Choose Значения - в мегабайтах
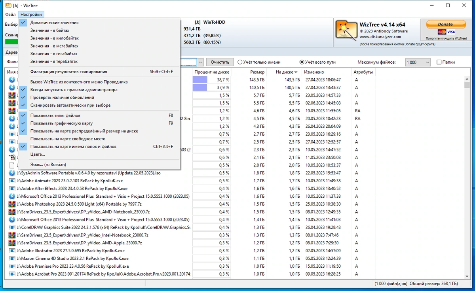Screen dimensions: 475x291 click(x=99, y=46)
